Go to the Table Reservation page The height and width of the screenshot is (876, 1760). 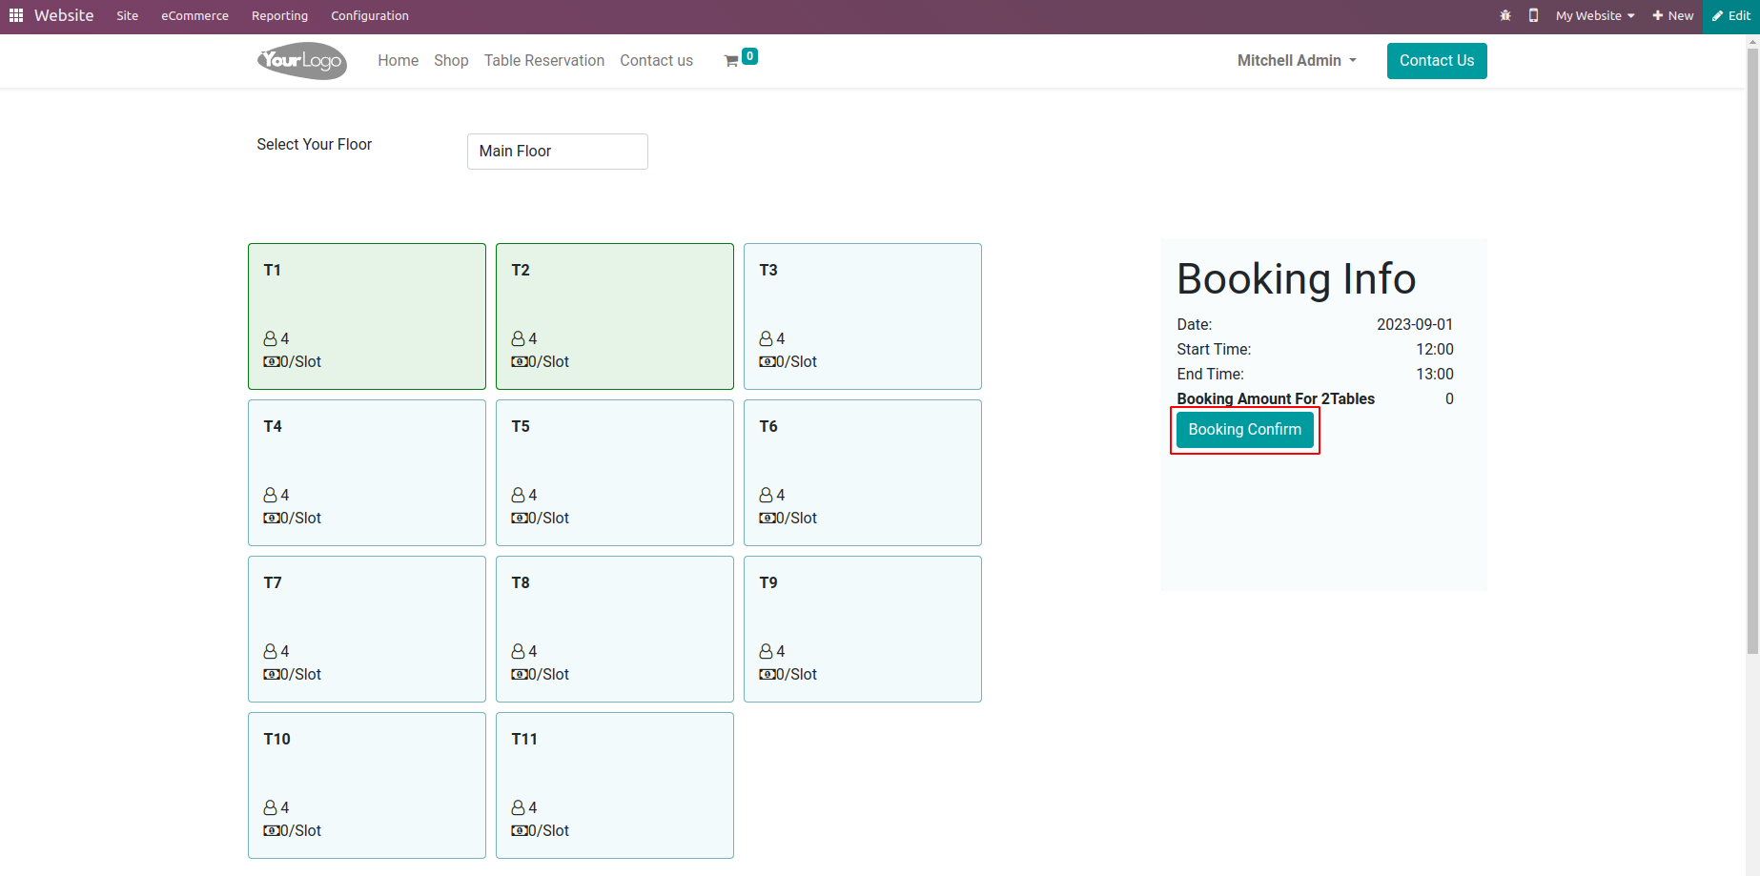543,61
